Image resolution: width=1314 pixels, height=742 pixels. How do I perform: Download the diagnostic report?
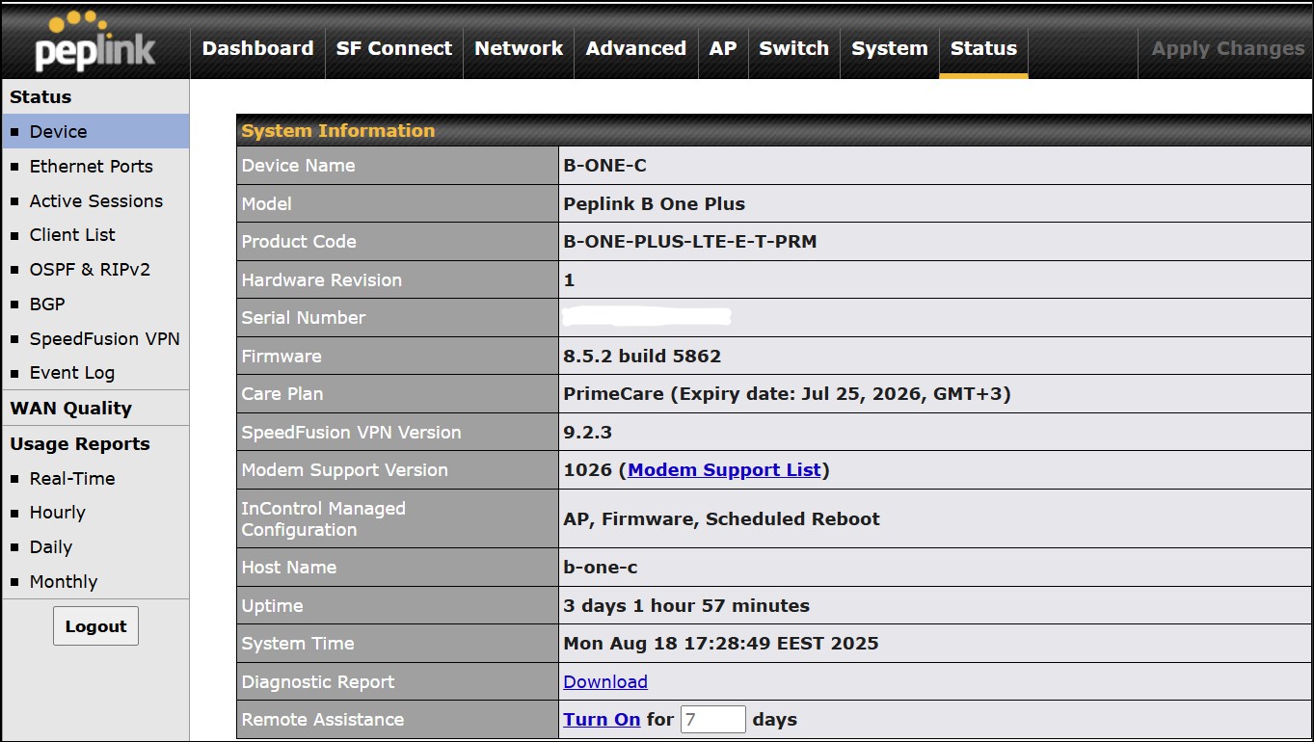[605, 682]
